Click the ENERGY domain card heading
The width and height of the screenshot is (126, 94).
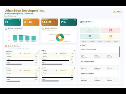[x=44, y=51]
